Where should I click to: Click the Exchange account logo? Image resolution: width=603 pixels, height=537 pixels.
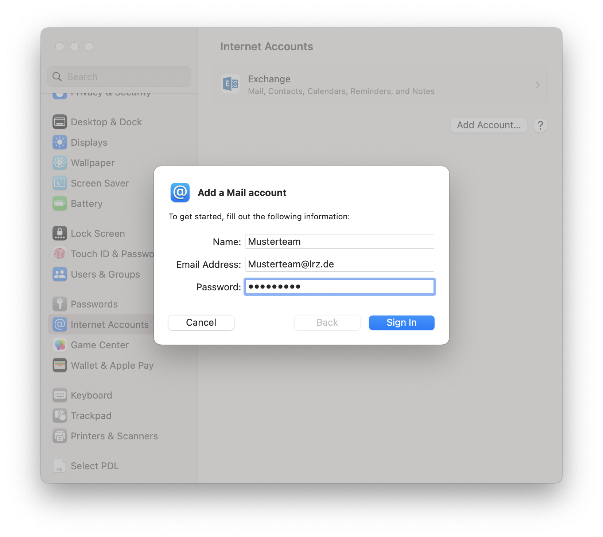click(230, 84)
